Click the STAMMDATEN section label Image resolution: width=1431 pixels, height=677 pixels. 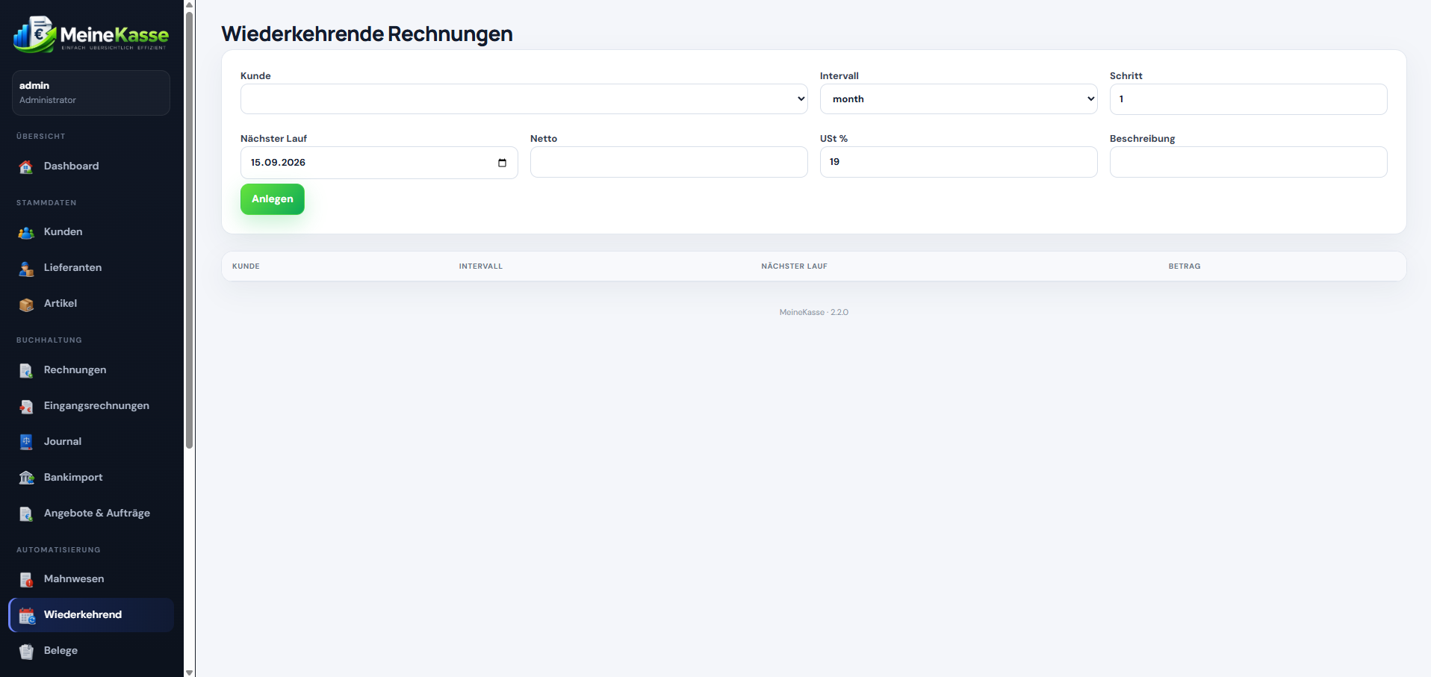coord(46,203)
